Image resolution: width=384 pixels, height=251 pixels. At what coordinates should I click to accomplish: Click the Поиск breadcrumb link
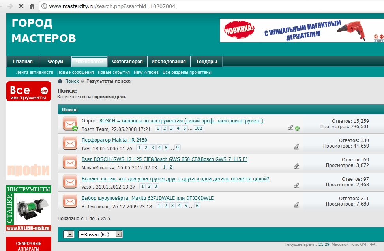pos(72,81)
